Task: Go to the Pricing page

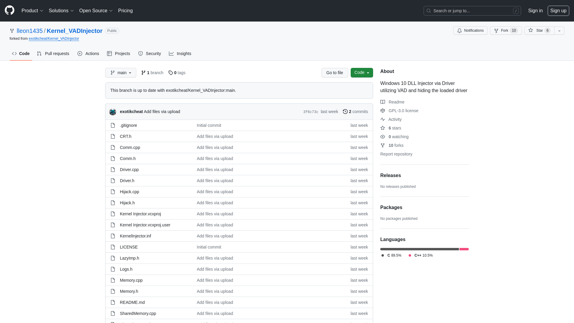Action: (x=125, y=11)
